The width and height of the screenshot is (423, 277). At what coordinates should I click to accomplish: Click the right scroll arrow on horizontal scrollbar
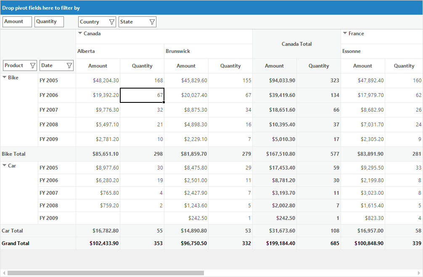click(419, 273)
